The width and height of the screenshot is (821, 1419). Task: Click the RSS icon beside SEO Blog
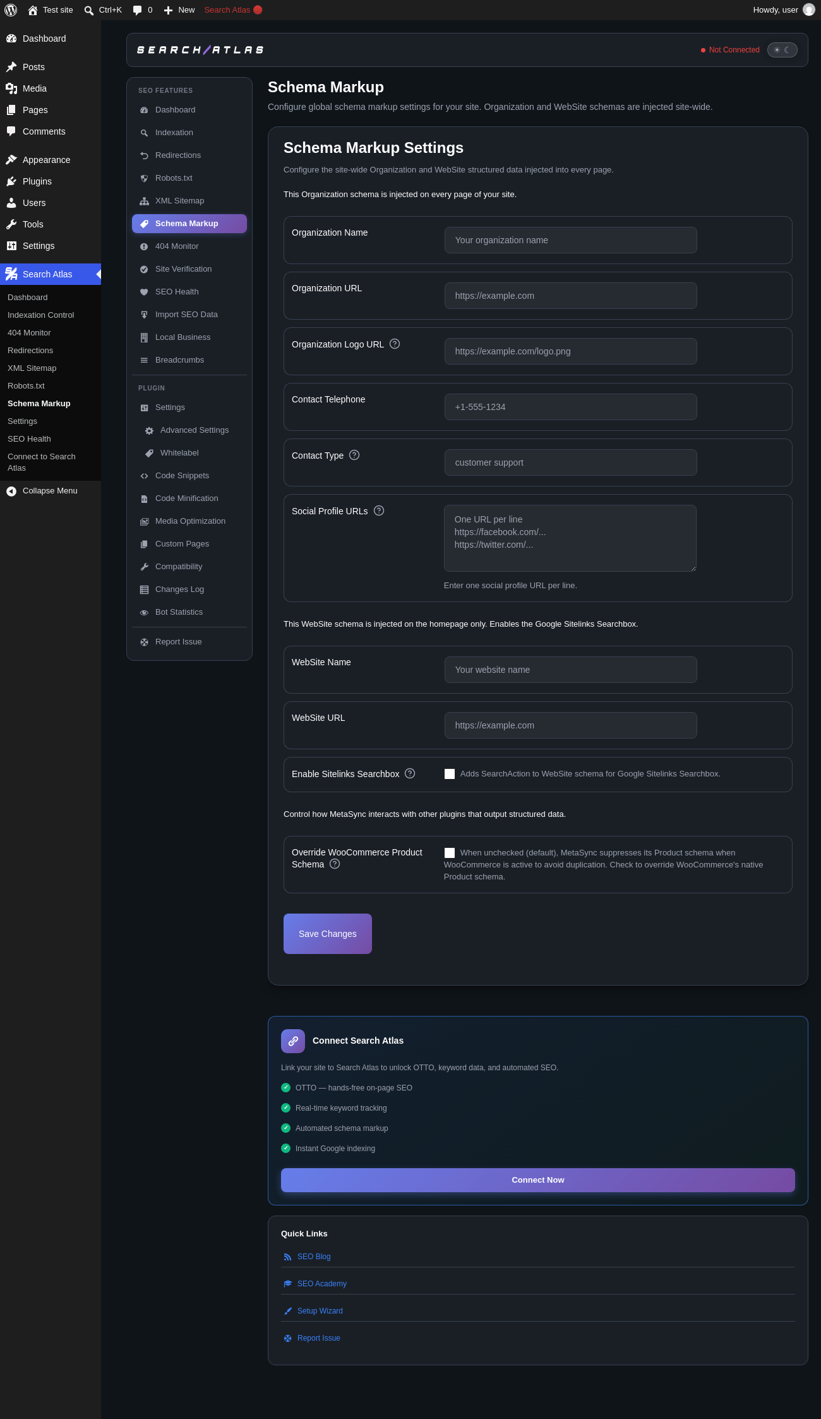click(288, 1257)
